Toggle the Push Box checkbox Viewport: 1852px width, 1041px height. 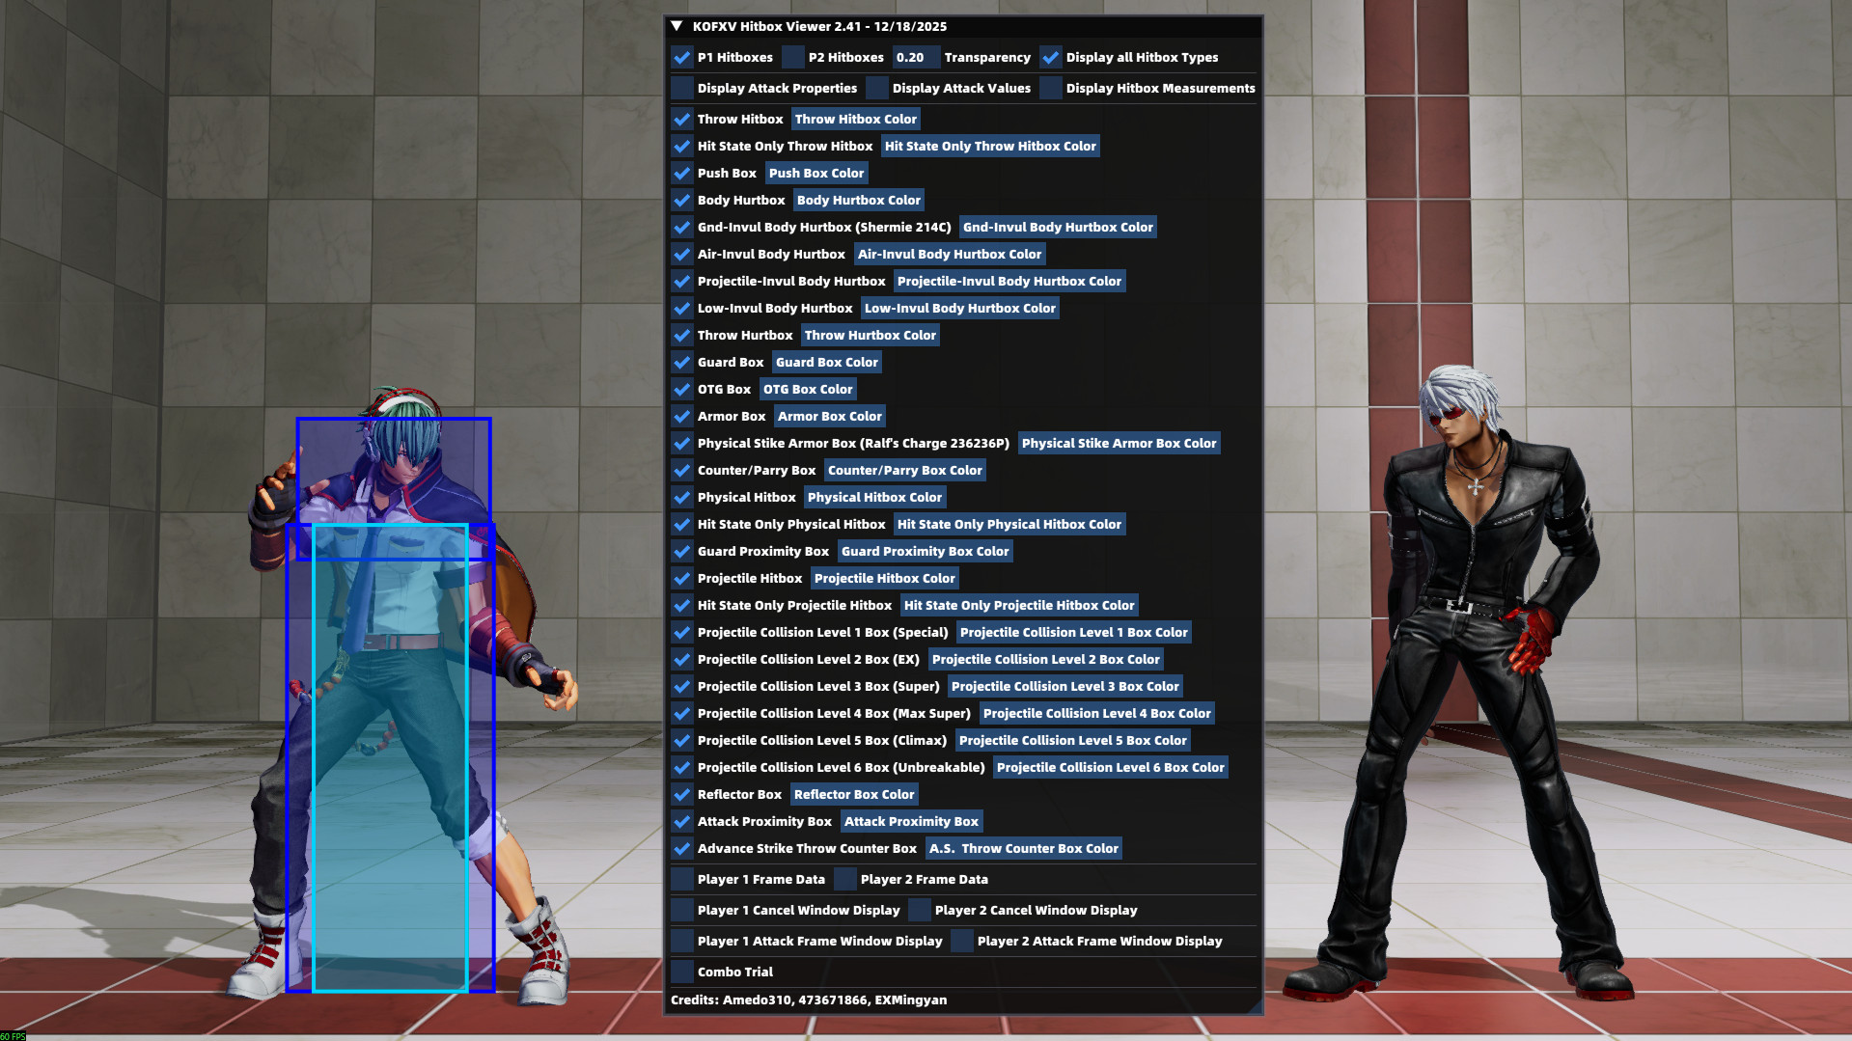click(x=682, y=173)
